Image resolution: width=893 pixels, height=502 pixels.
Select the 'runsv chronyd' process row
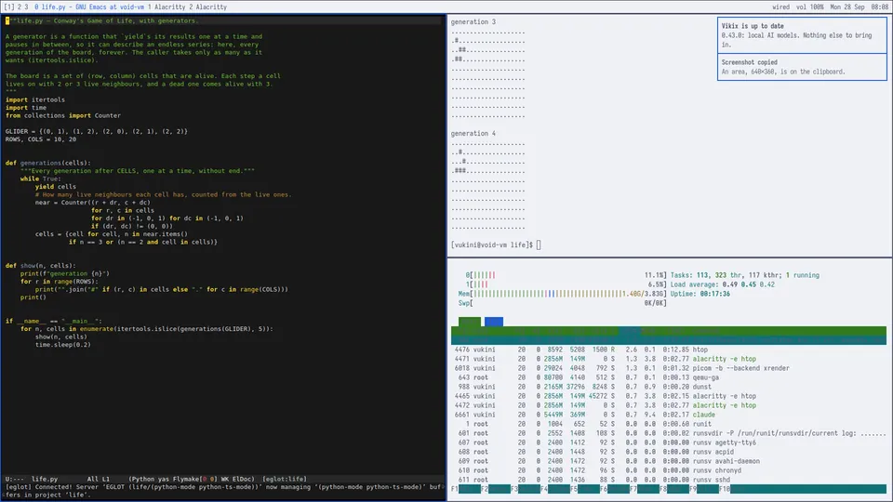coord(669,470)
